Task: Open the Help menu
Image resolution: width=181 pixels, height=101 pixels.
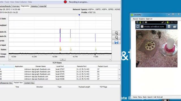Action: (x=30, y=2)
